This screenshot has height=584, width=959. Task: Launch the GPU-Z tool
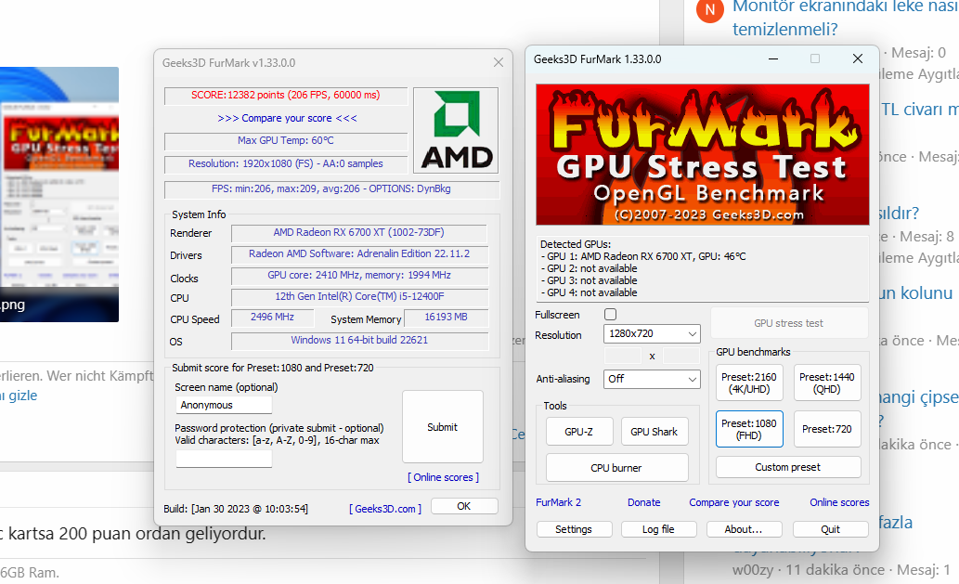578,432
